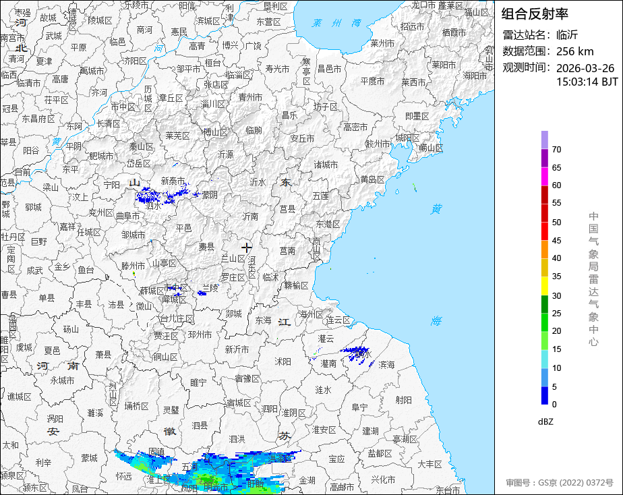Image resolution: width=623 pixels, height=495 pixels.
Task: Click the 泗水 label near blue echoes
Action: point(153,206)
